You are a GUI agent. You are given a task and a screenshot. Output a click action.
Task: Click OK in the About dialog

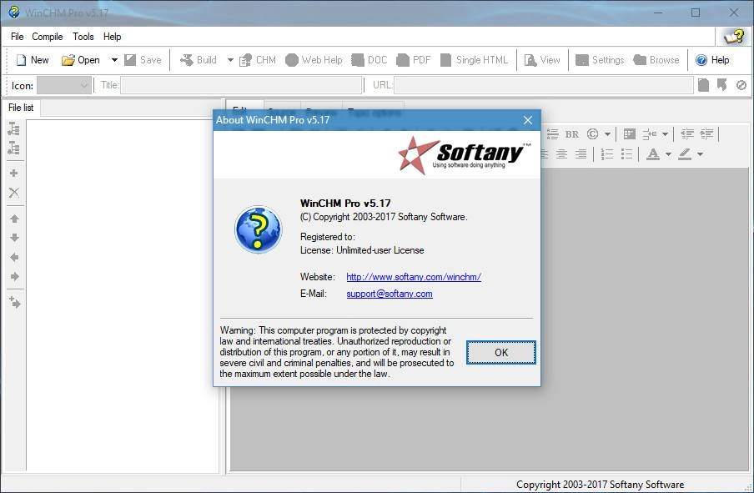click(500, 353)
